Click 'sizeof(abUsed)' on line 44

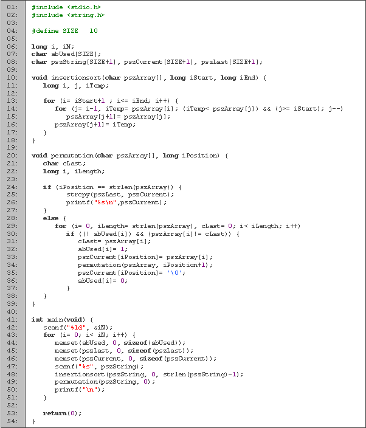[x=153, y=343]
